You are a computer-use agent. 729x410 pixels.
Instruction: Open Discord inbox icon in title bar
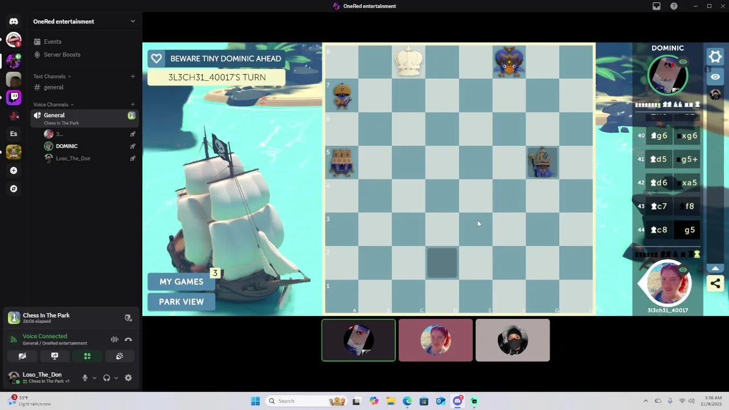pos(657,6)
